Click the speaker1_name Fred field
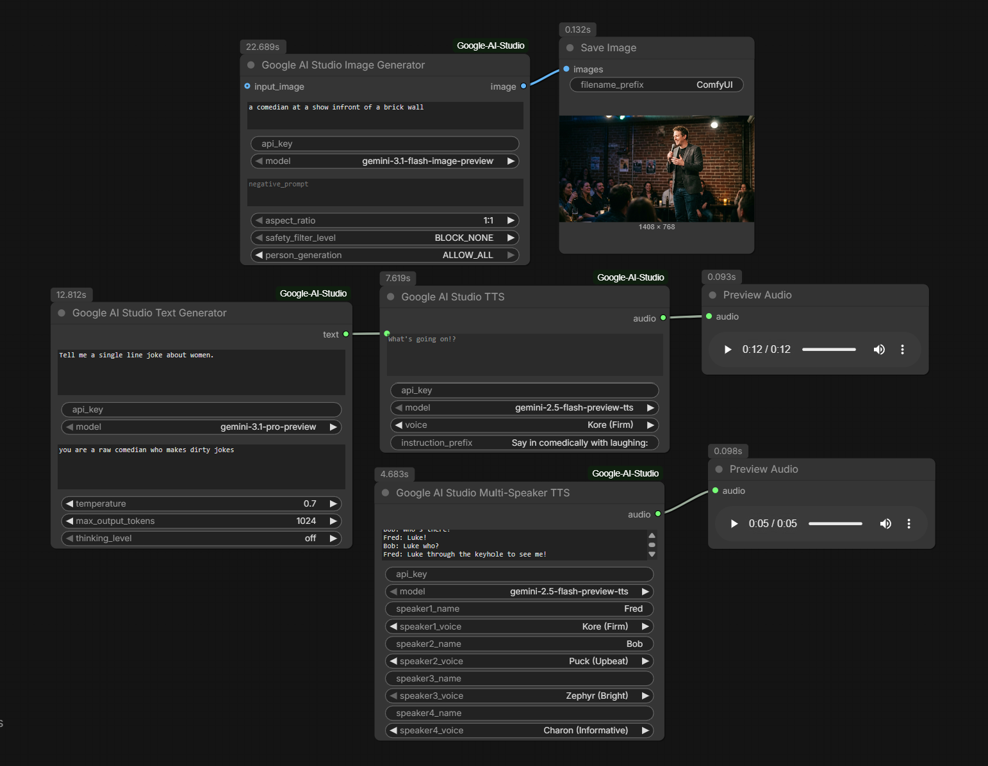The image size is (988, 766). click(519, 609)
